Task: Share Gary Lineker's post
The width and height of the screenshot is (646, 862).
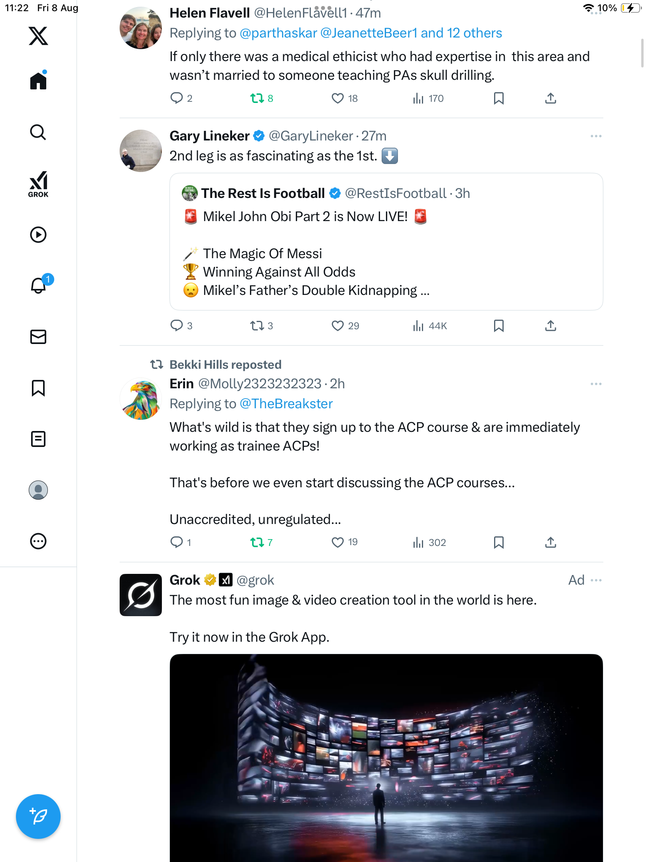Action: point(550,326)
